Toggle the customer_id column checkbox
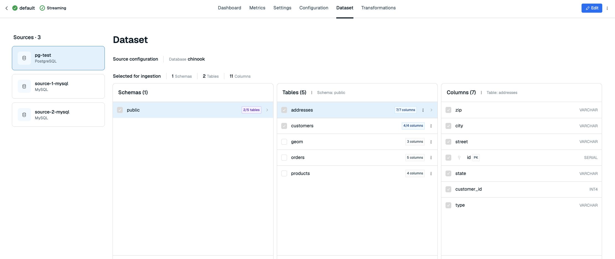 point(448,189)
